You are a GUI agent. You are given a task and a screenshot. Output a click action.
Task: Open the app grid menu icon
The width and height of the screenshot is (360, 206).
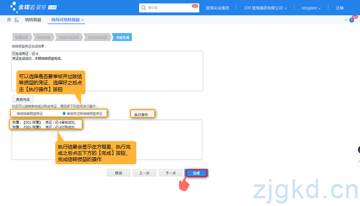tap(17, 20)
